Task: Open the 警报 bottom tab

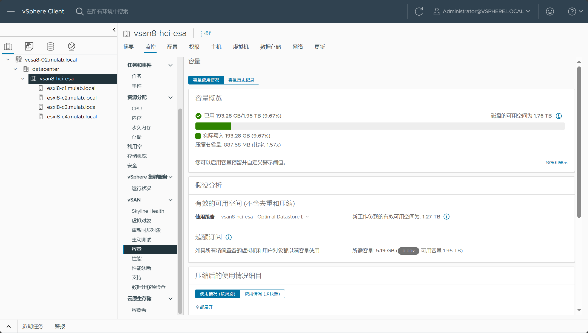Action: [60, 326]
